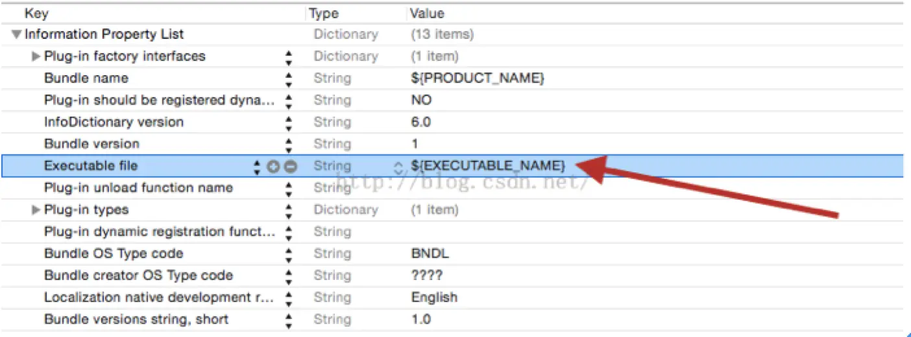Select the InfoDictionary version key
The width and height of the screenshot is (911, 337).
point(114,122)
